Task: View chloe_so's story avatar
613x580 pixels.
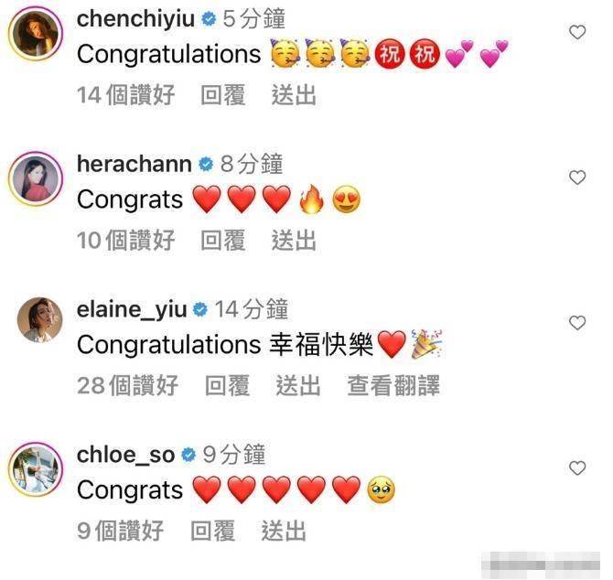Action: 36,469
